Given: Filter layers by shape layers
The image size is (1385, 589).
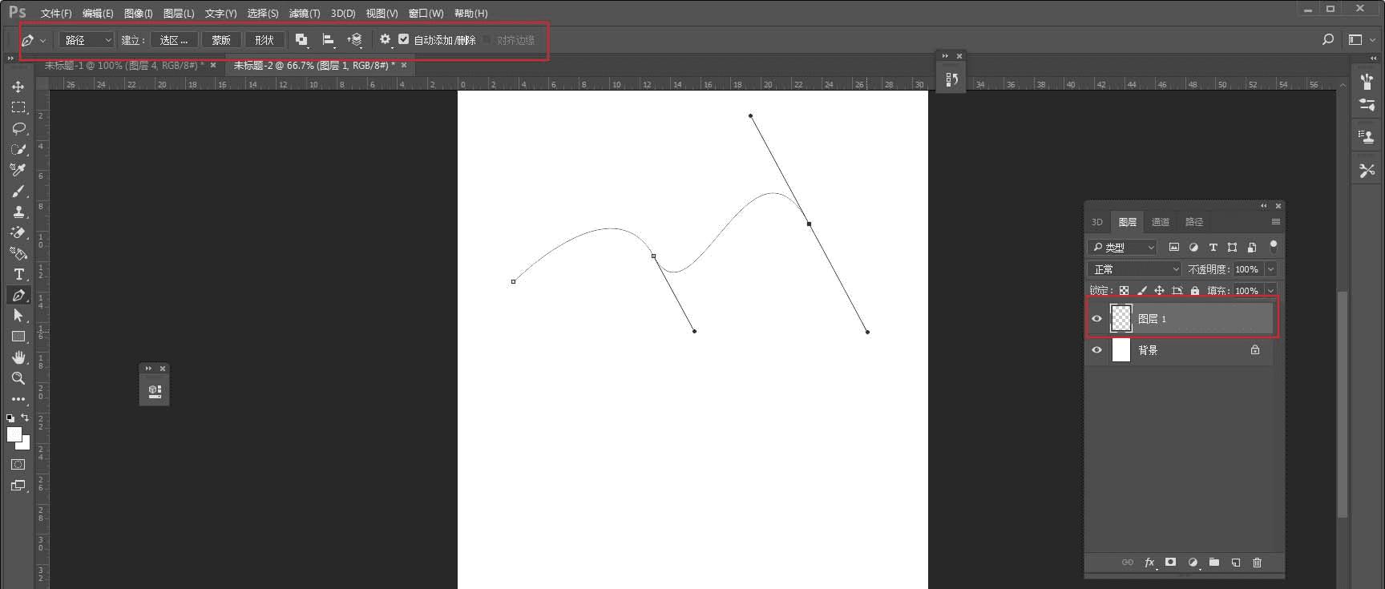Looking at the screenshot, I should click(x=1232, y=248).
